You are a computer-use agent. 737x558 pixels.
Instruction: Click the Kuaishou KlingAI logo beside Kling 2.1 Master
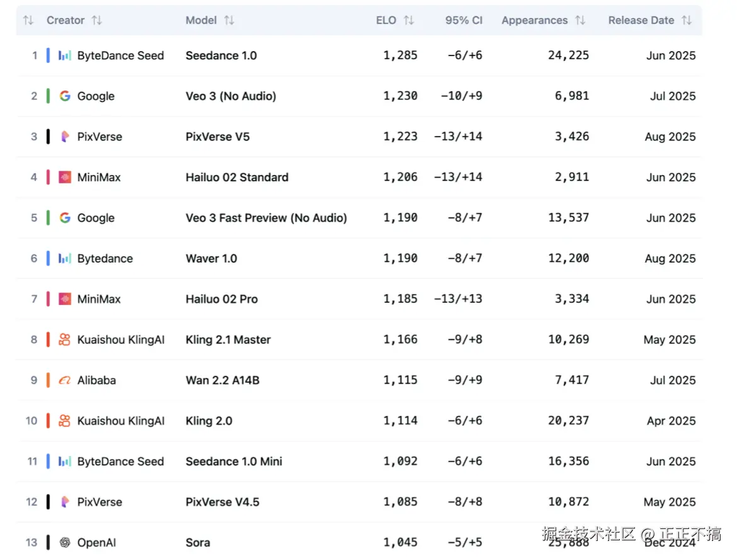pyautogui.click(x=65, y=340)
